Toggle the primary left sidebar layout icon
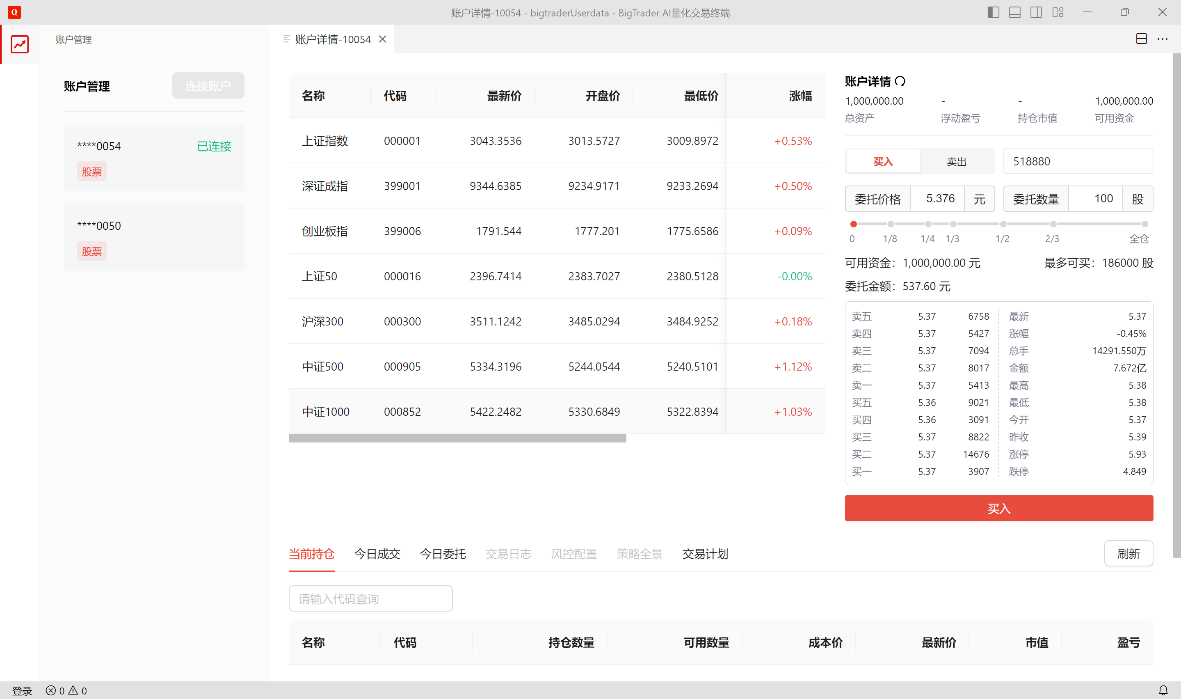Image resolution: width=1181 pixels, height=699 pixels. (x=993, y=13)
